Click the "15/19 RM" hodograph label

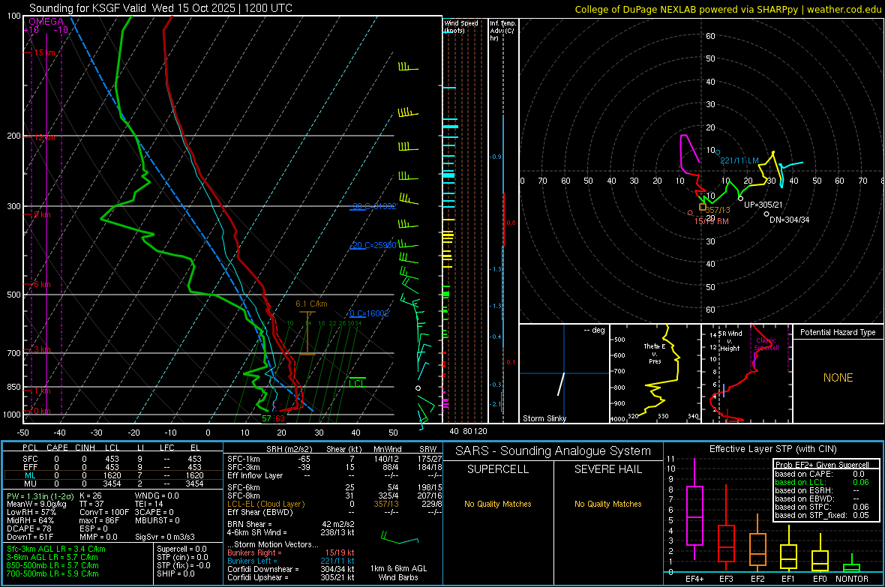coord(711,221)
